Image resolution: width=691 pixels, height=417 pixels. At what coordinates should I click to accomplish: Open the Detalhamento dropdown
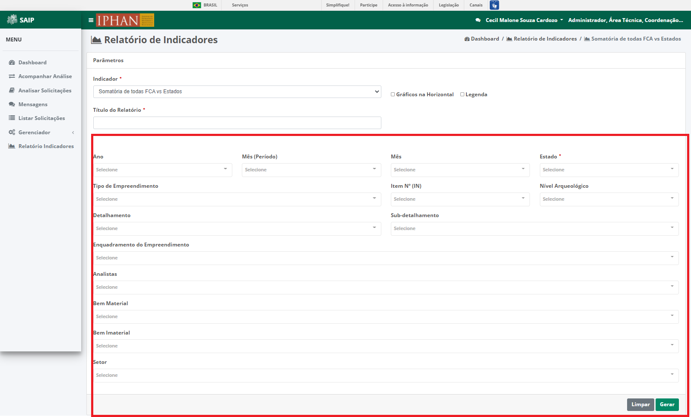pyautogui.click(x=237, y=229)
